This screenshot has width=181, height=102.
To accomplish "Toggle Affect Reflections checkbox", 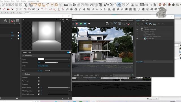I will pyautogui.click(x=39, y=94).
